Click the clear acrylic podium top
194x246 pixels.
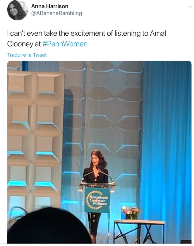(97, 185)
